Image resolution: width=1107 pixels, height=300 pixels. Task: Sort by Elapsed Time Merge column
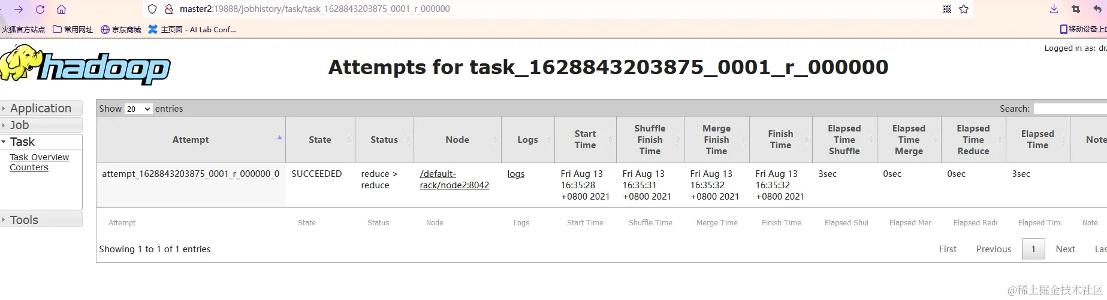[x=909, y=140]
